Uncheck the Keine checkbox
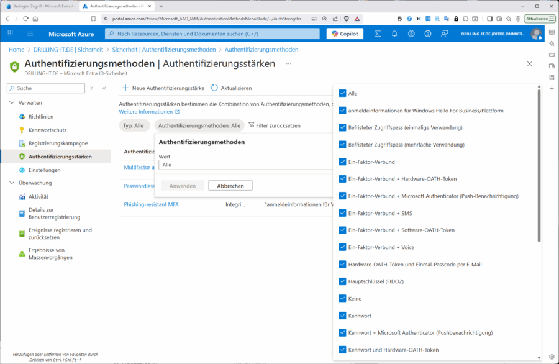559x364 pixels. click(342, 298)
